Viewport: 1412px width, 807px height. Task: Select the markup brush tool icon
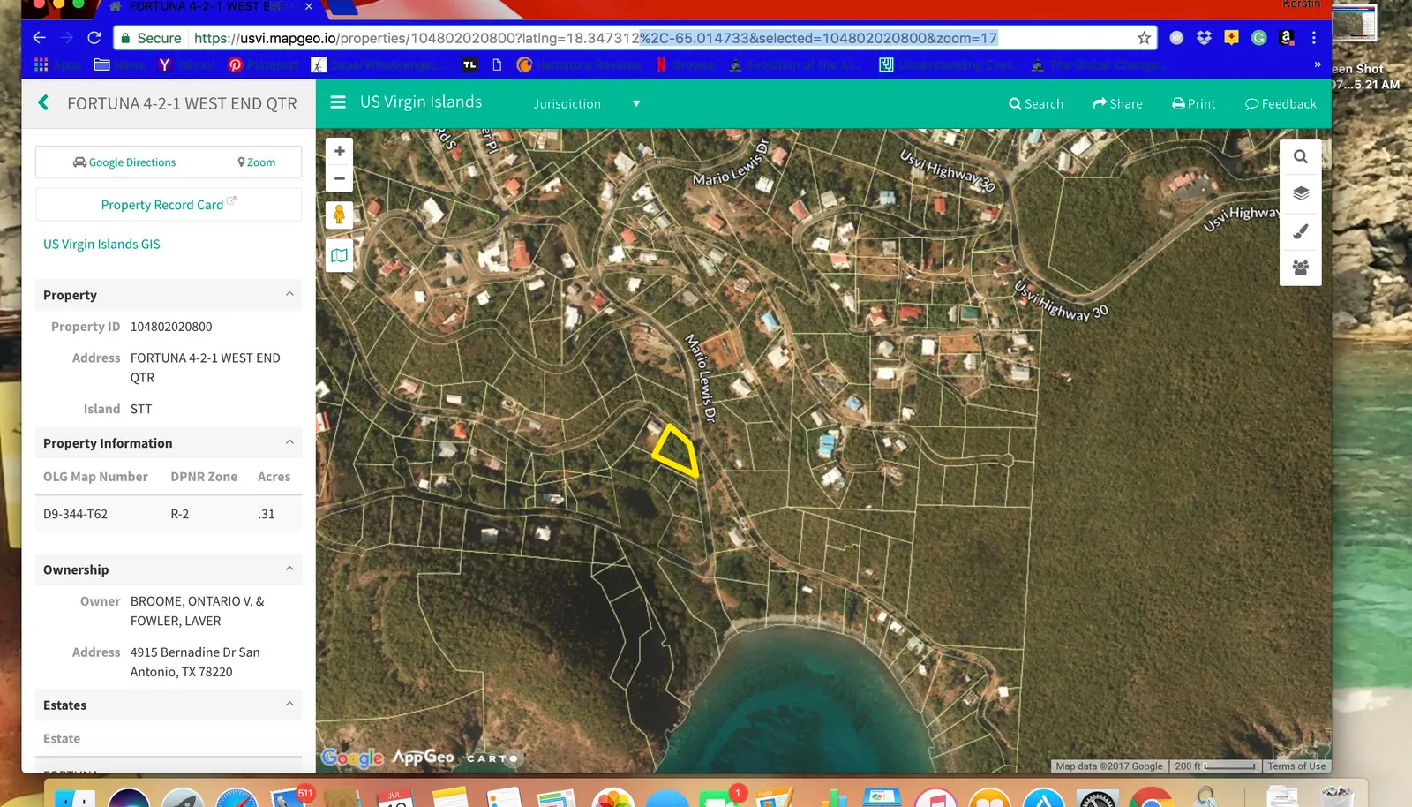(1300, 230)
